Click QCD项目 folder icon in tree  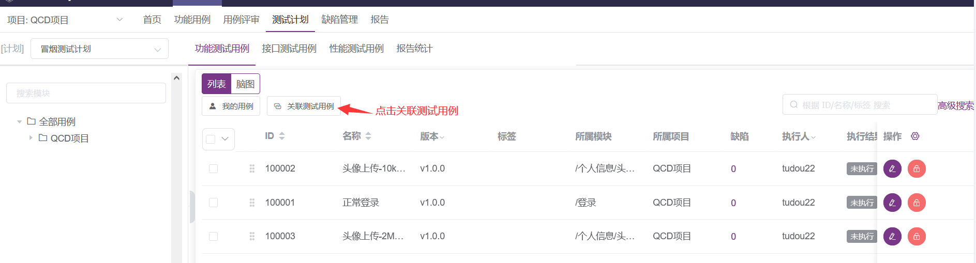coord(43,138)
